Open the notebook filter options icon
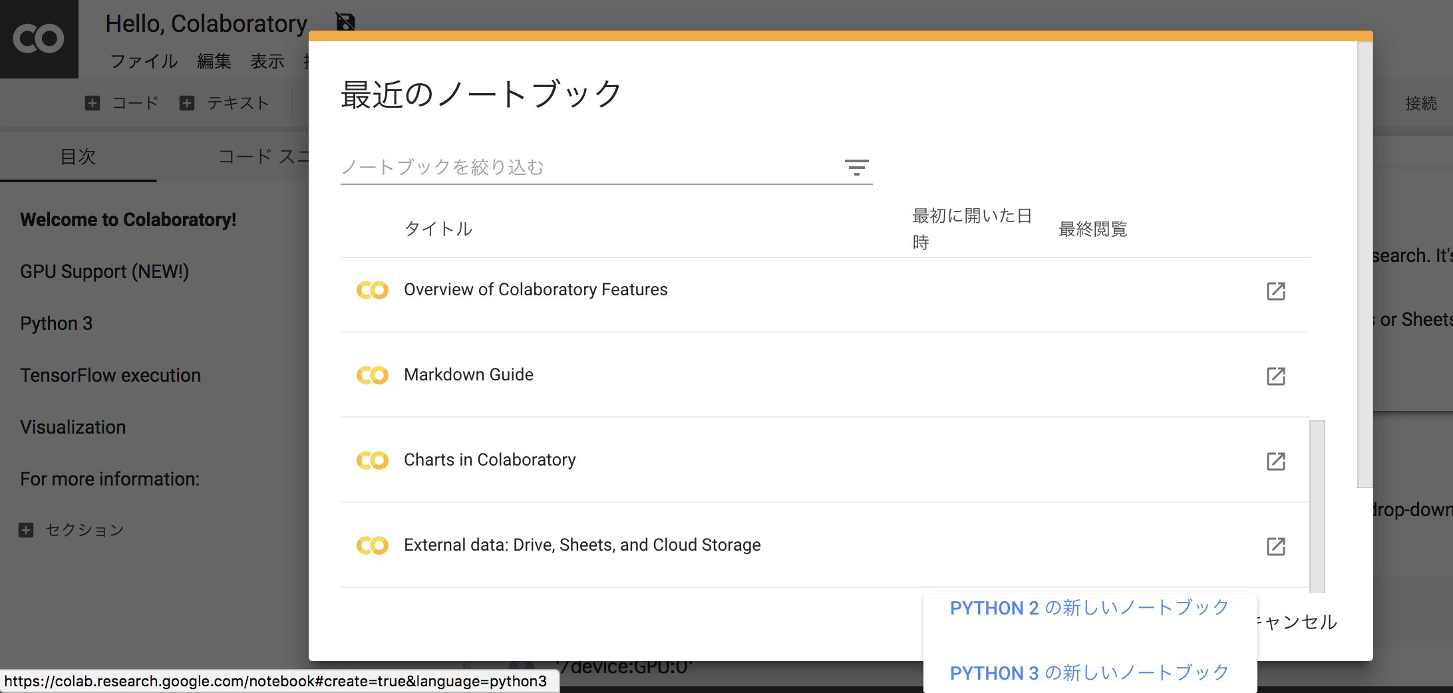Viewport: 1453px width, 693px height. point(856,167)
